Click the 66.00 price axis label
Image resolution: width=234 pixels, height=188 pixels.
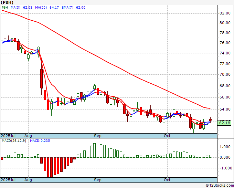click(x=225, y=97)
